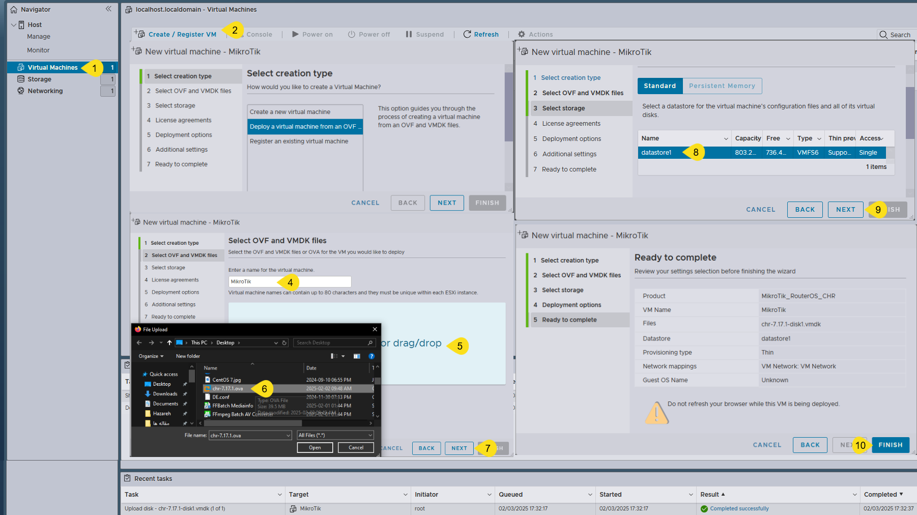This screenshot has height=515, width=917.
Task: Open the Result column dropdown in Recent tasks
Action: (x=855, y=495)
